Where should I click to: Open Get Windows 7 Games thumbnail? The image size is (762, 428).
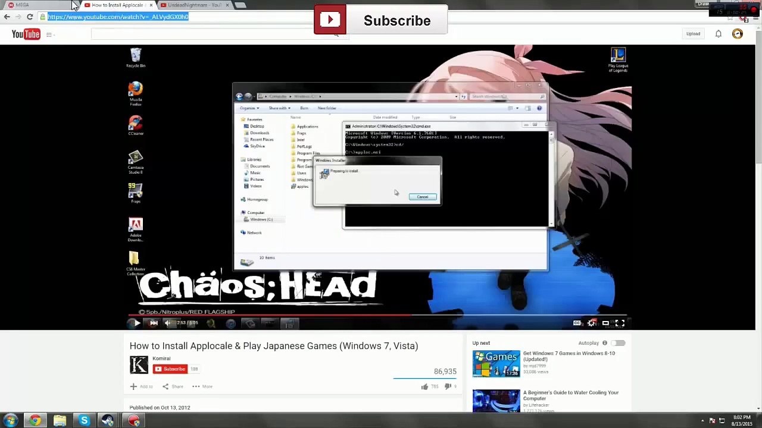(x=496, y=364)
